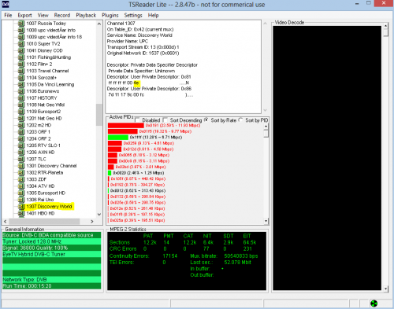Select the Sort by PID radio button
Image resolution: width=394 pixels, height=309 pixels.
point(241,120)
